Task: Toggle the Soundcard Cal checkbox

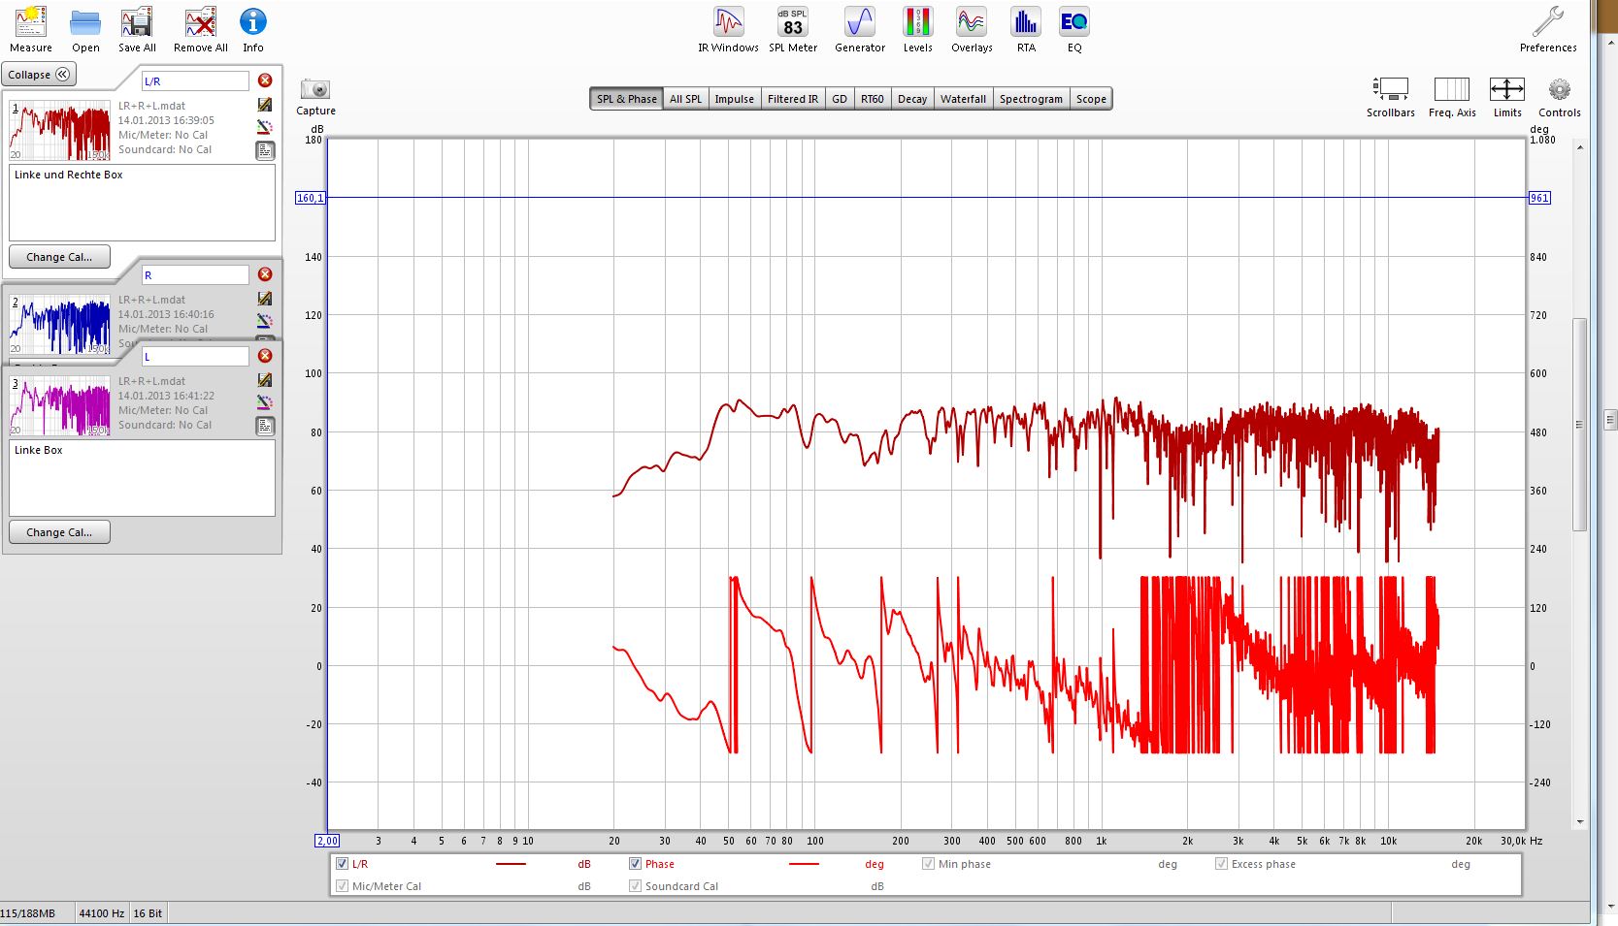Action: tap(635, 885)
